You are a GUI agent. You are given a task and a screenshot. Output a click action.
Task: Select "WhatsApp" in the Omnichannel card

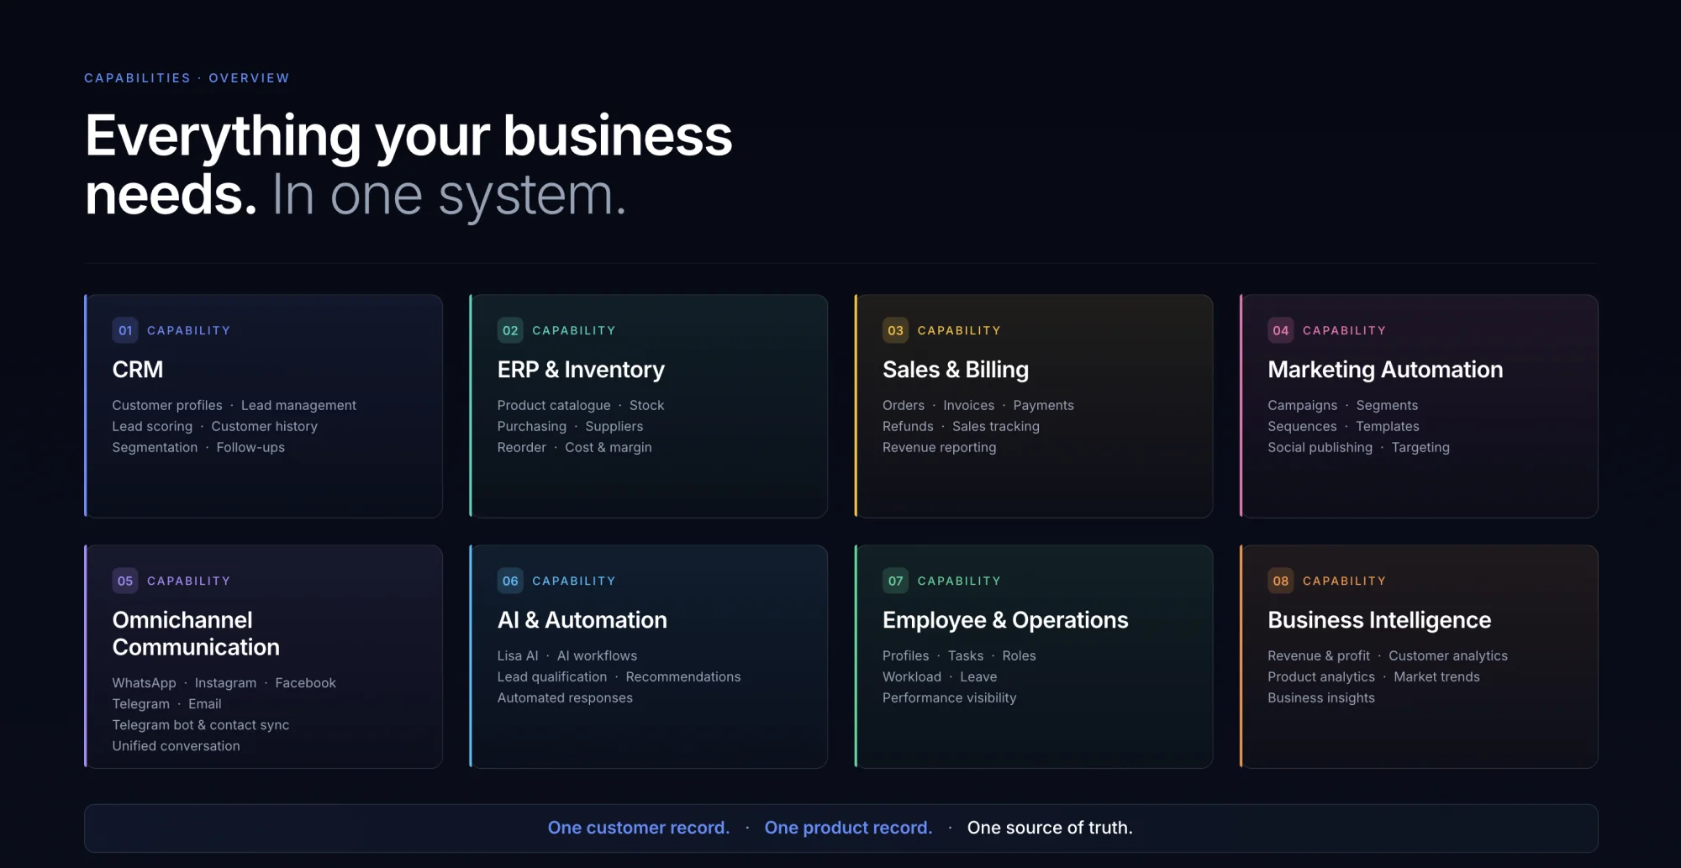pos(145,683)
